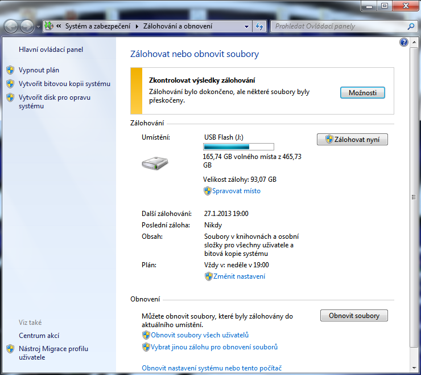Click the Možnosti button

tap(362, 93)
